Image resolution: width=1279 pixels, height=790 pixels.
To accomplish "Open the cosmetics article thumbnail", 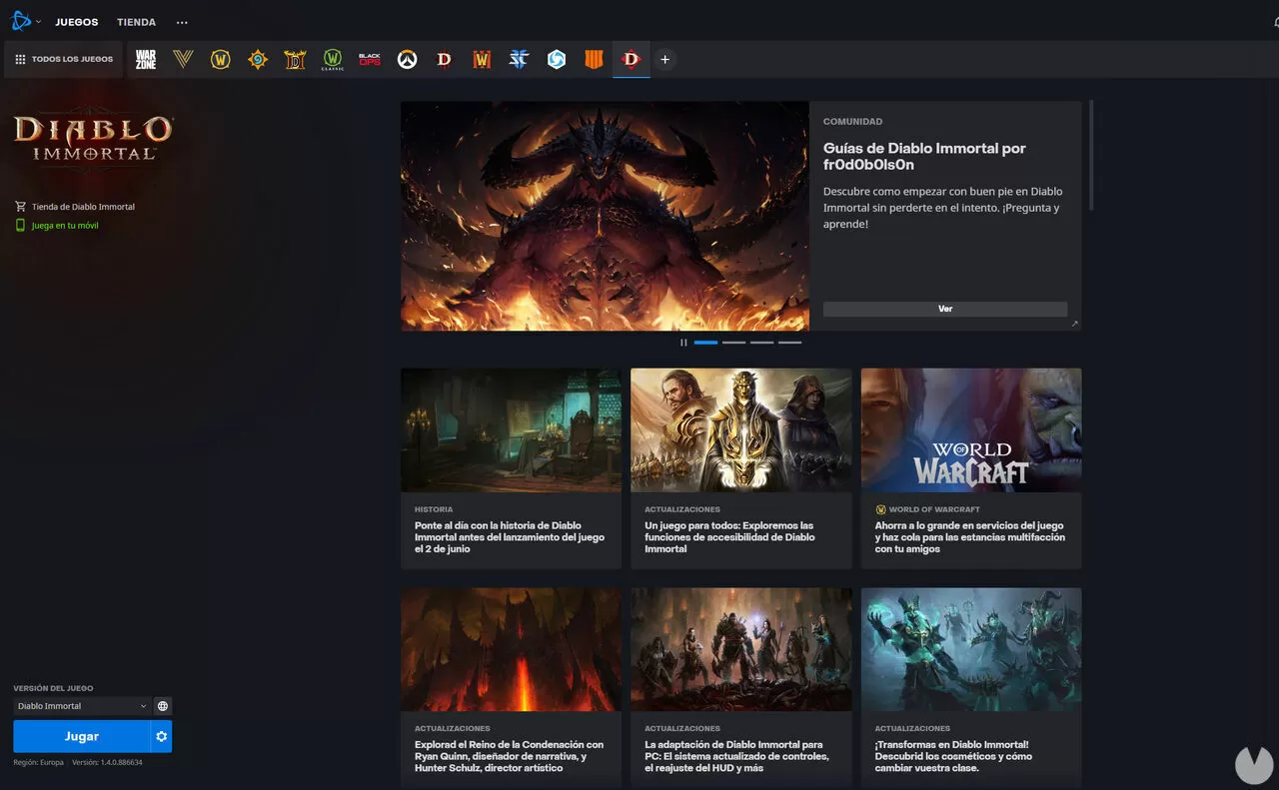I will click(971, 649).
